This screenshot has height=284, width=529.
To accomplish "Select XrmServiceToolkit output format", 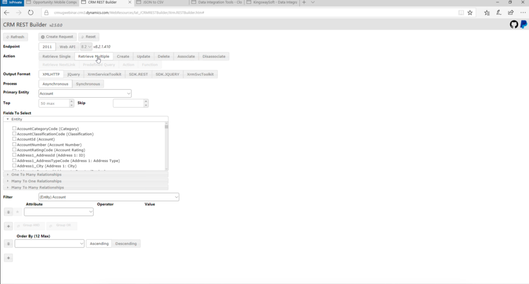I will pyautogui.click(x=104, y=74).
